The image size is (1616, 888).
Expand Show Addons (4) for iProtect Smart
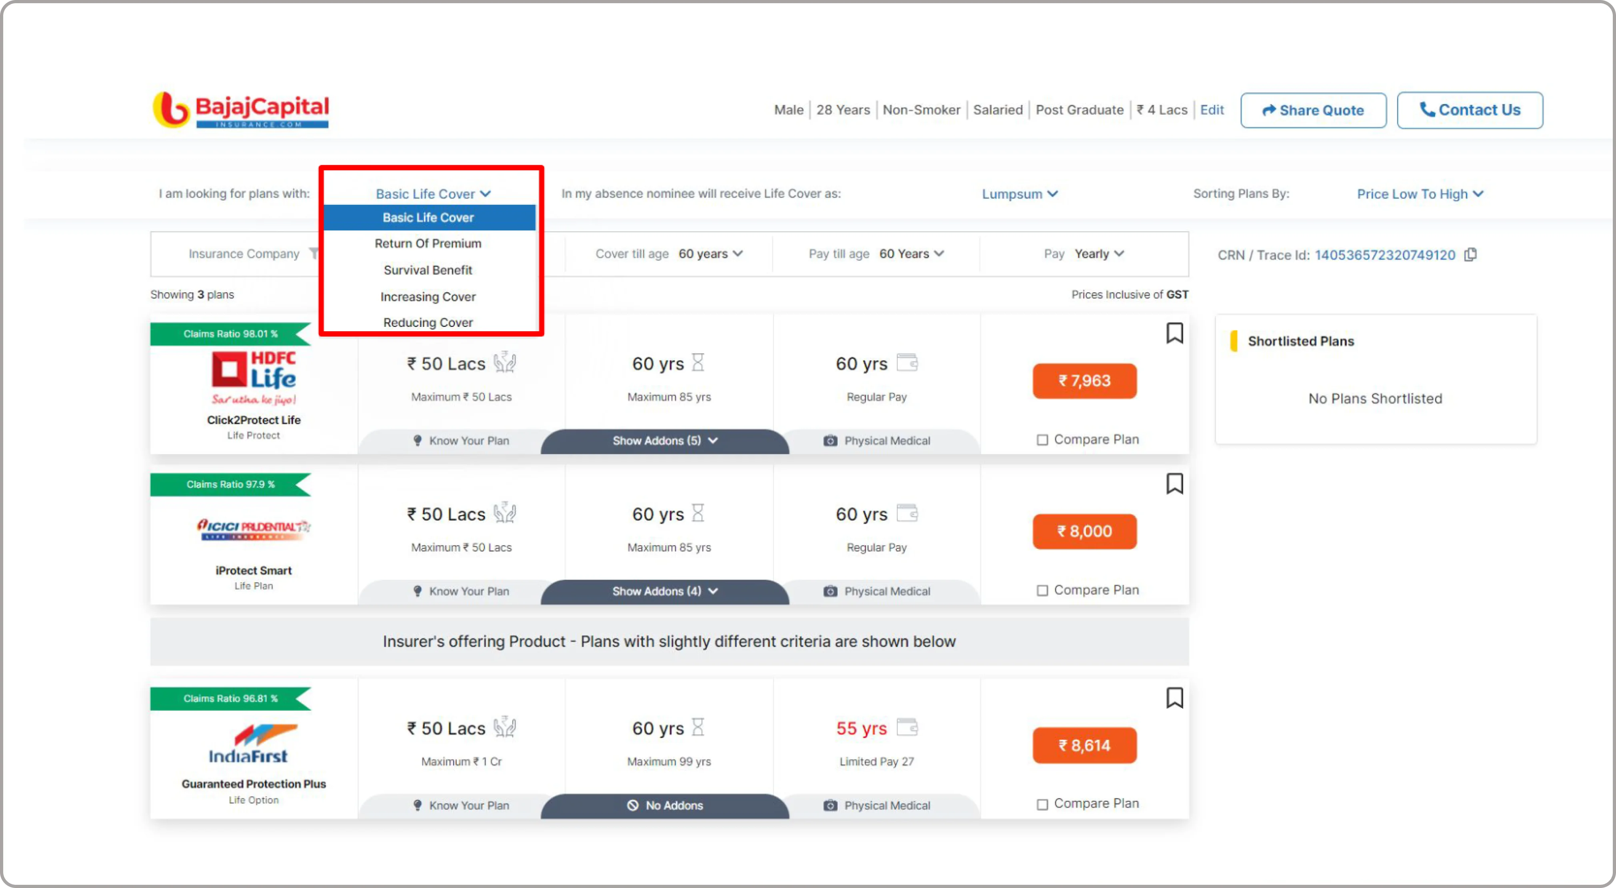[665, 591]
